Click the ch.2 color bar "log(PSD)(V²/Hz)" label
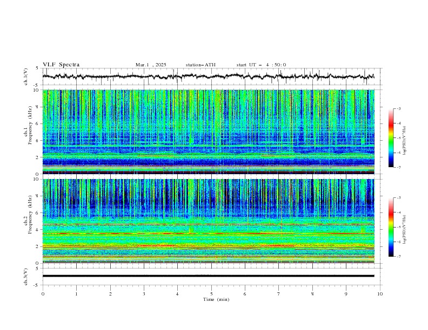 click(x=405, y=230)
